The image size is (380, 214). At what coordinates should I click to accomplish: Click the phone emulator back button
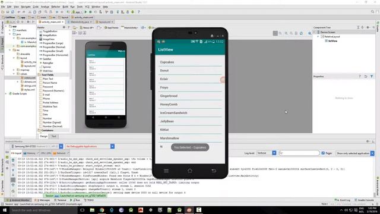pyautogui.click(x=214, y=171)
